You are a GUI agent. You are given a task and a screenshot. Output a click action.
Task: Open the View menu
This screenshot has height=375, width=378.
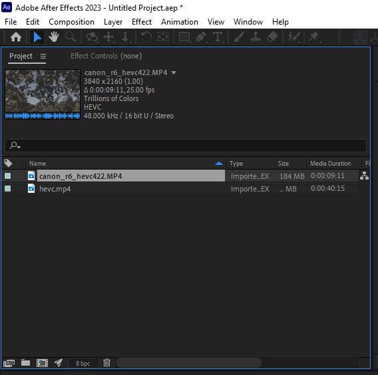[216, 22]
